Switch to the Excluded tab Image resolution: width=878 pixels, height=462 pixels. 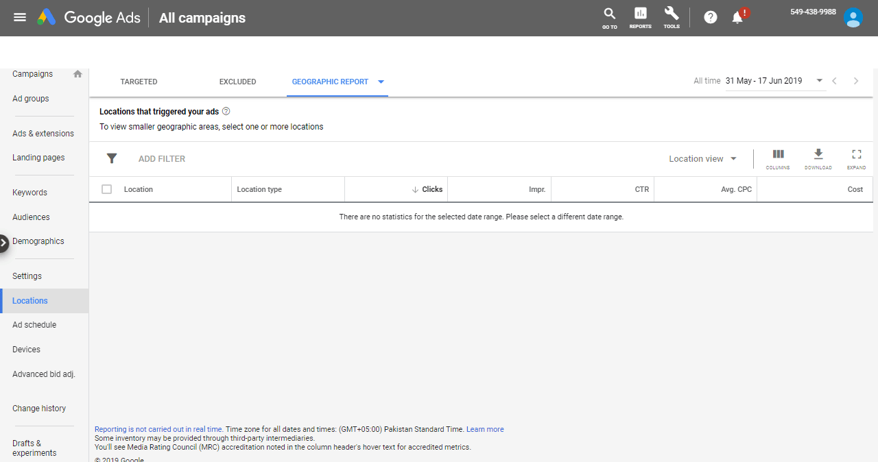pyautogui.click(x=237, y=82)
